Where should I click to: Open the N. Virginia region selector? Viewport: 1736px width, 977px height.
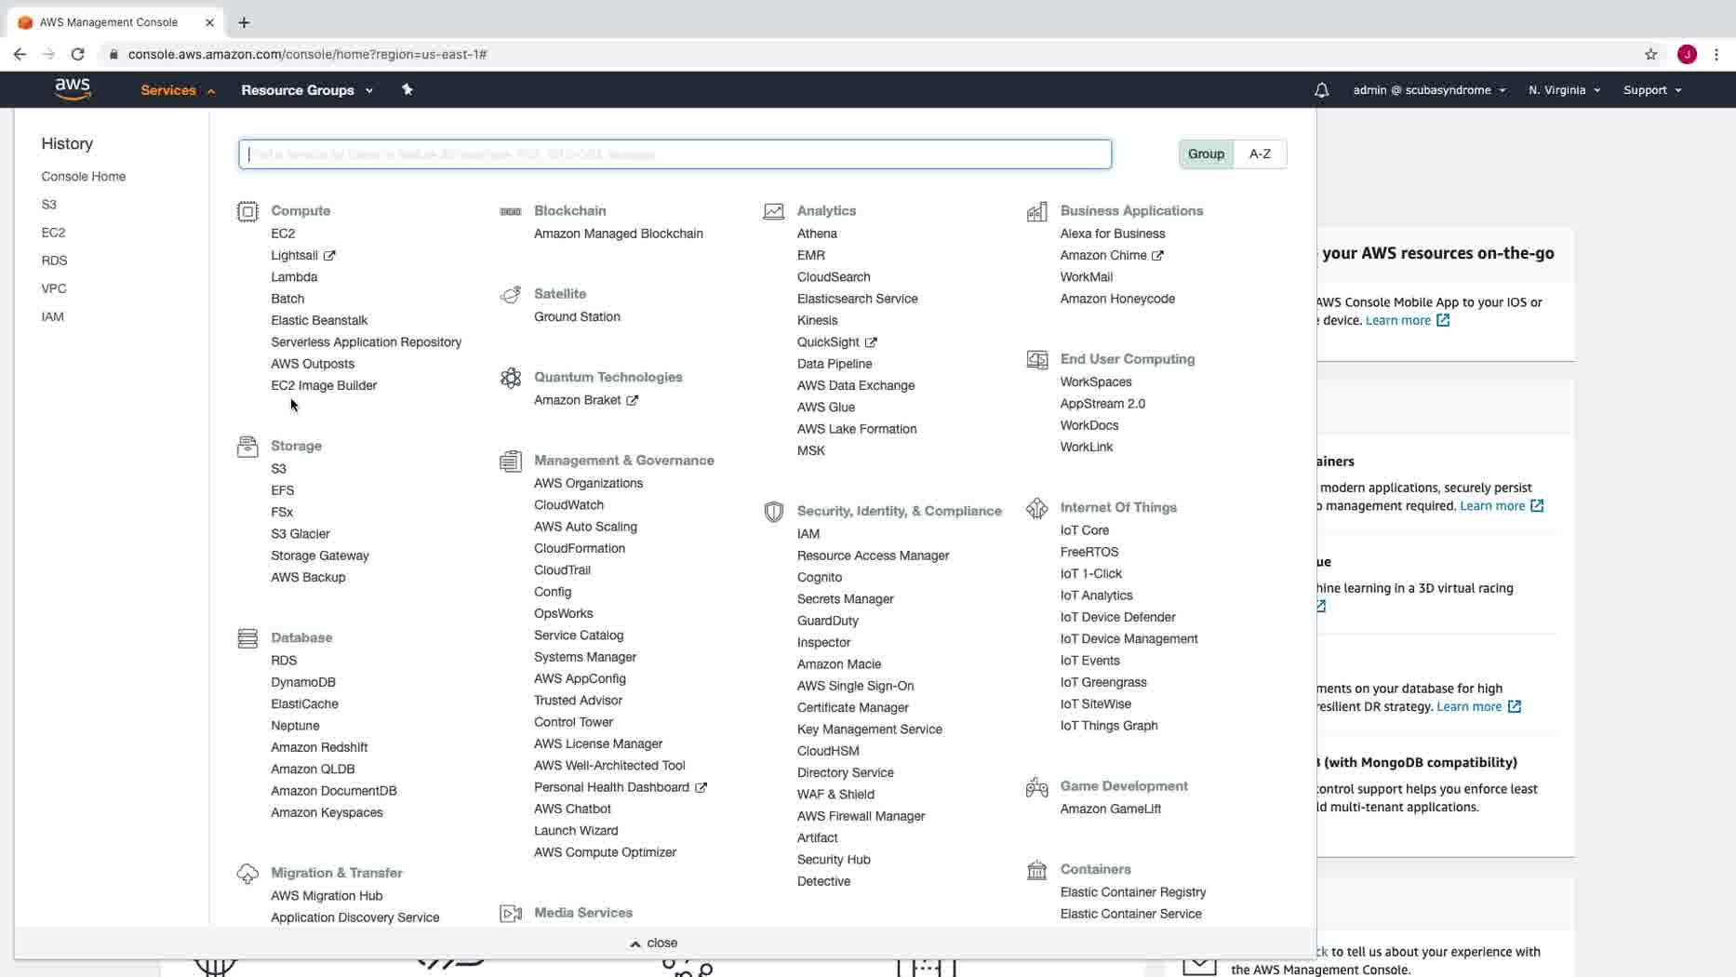point(1564,90)
